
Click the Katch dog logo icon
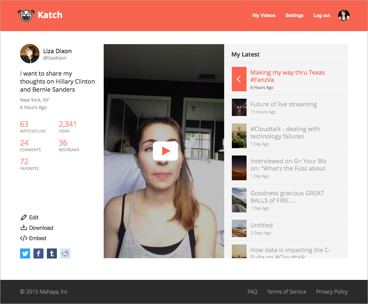click(26, 15)
